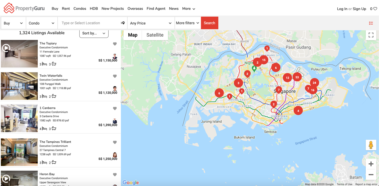Open The Topiary listing title
This screenshot has height=186, width=379.
point(48,43)
